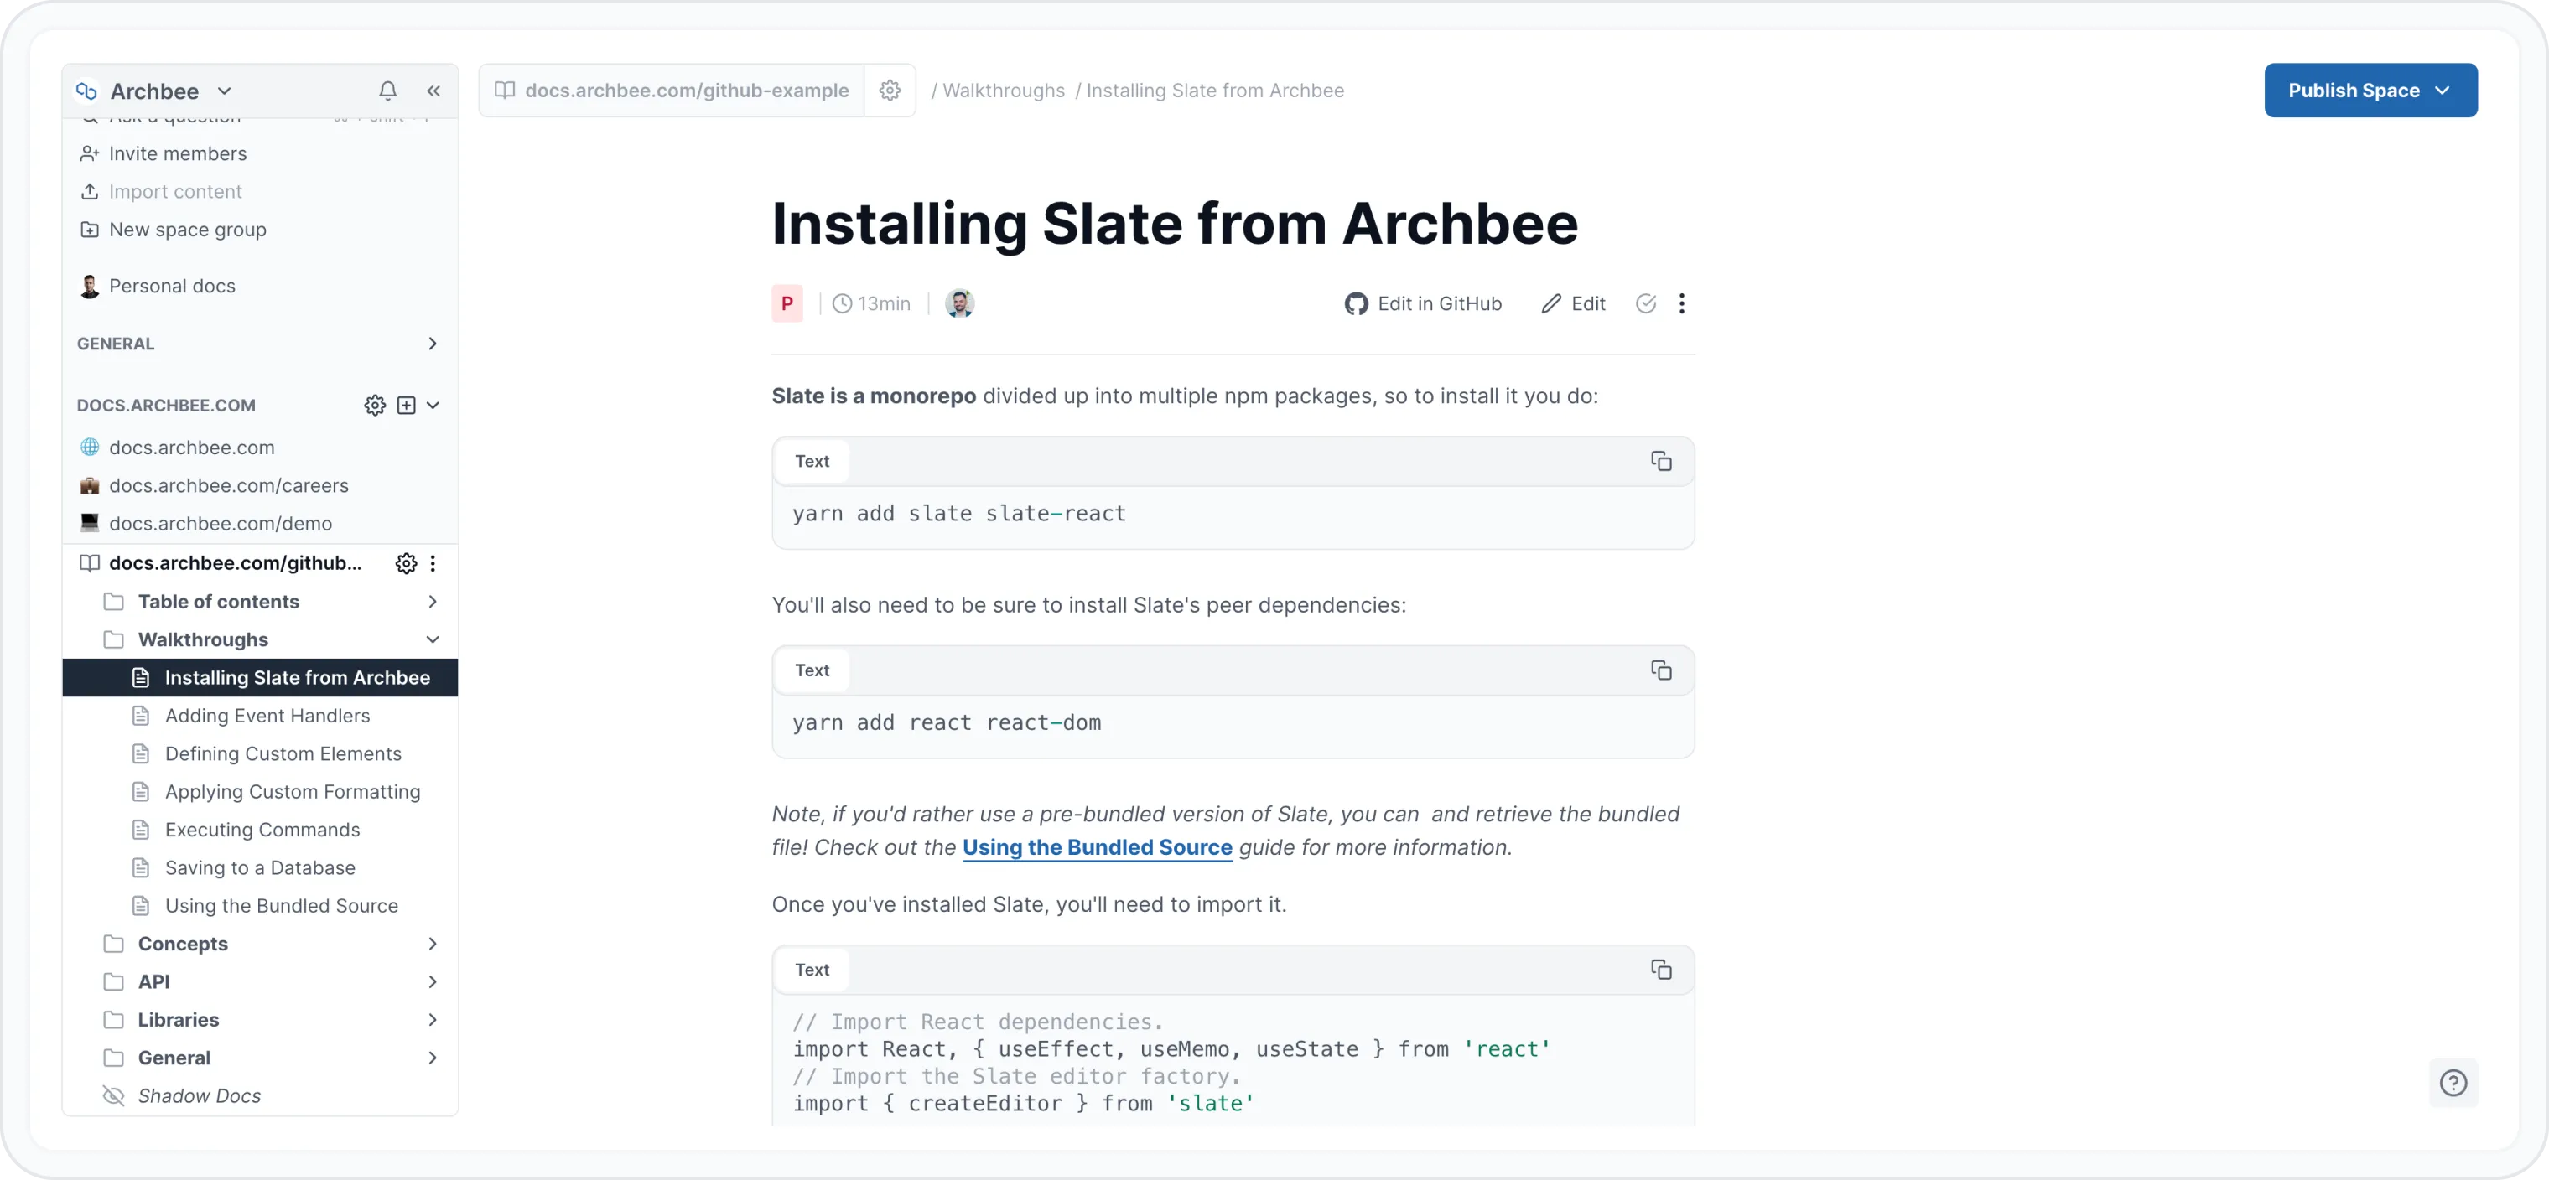This screenshot has height=1180, width=2549.
Task: Click the red P status badge
Action: (787, 303)
